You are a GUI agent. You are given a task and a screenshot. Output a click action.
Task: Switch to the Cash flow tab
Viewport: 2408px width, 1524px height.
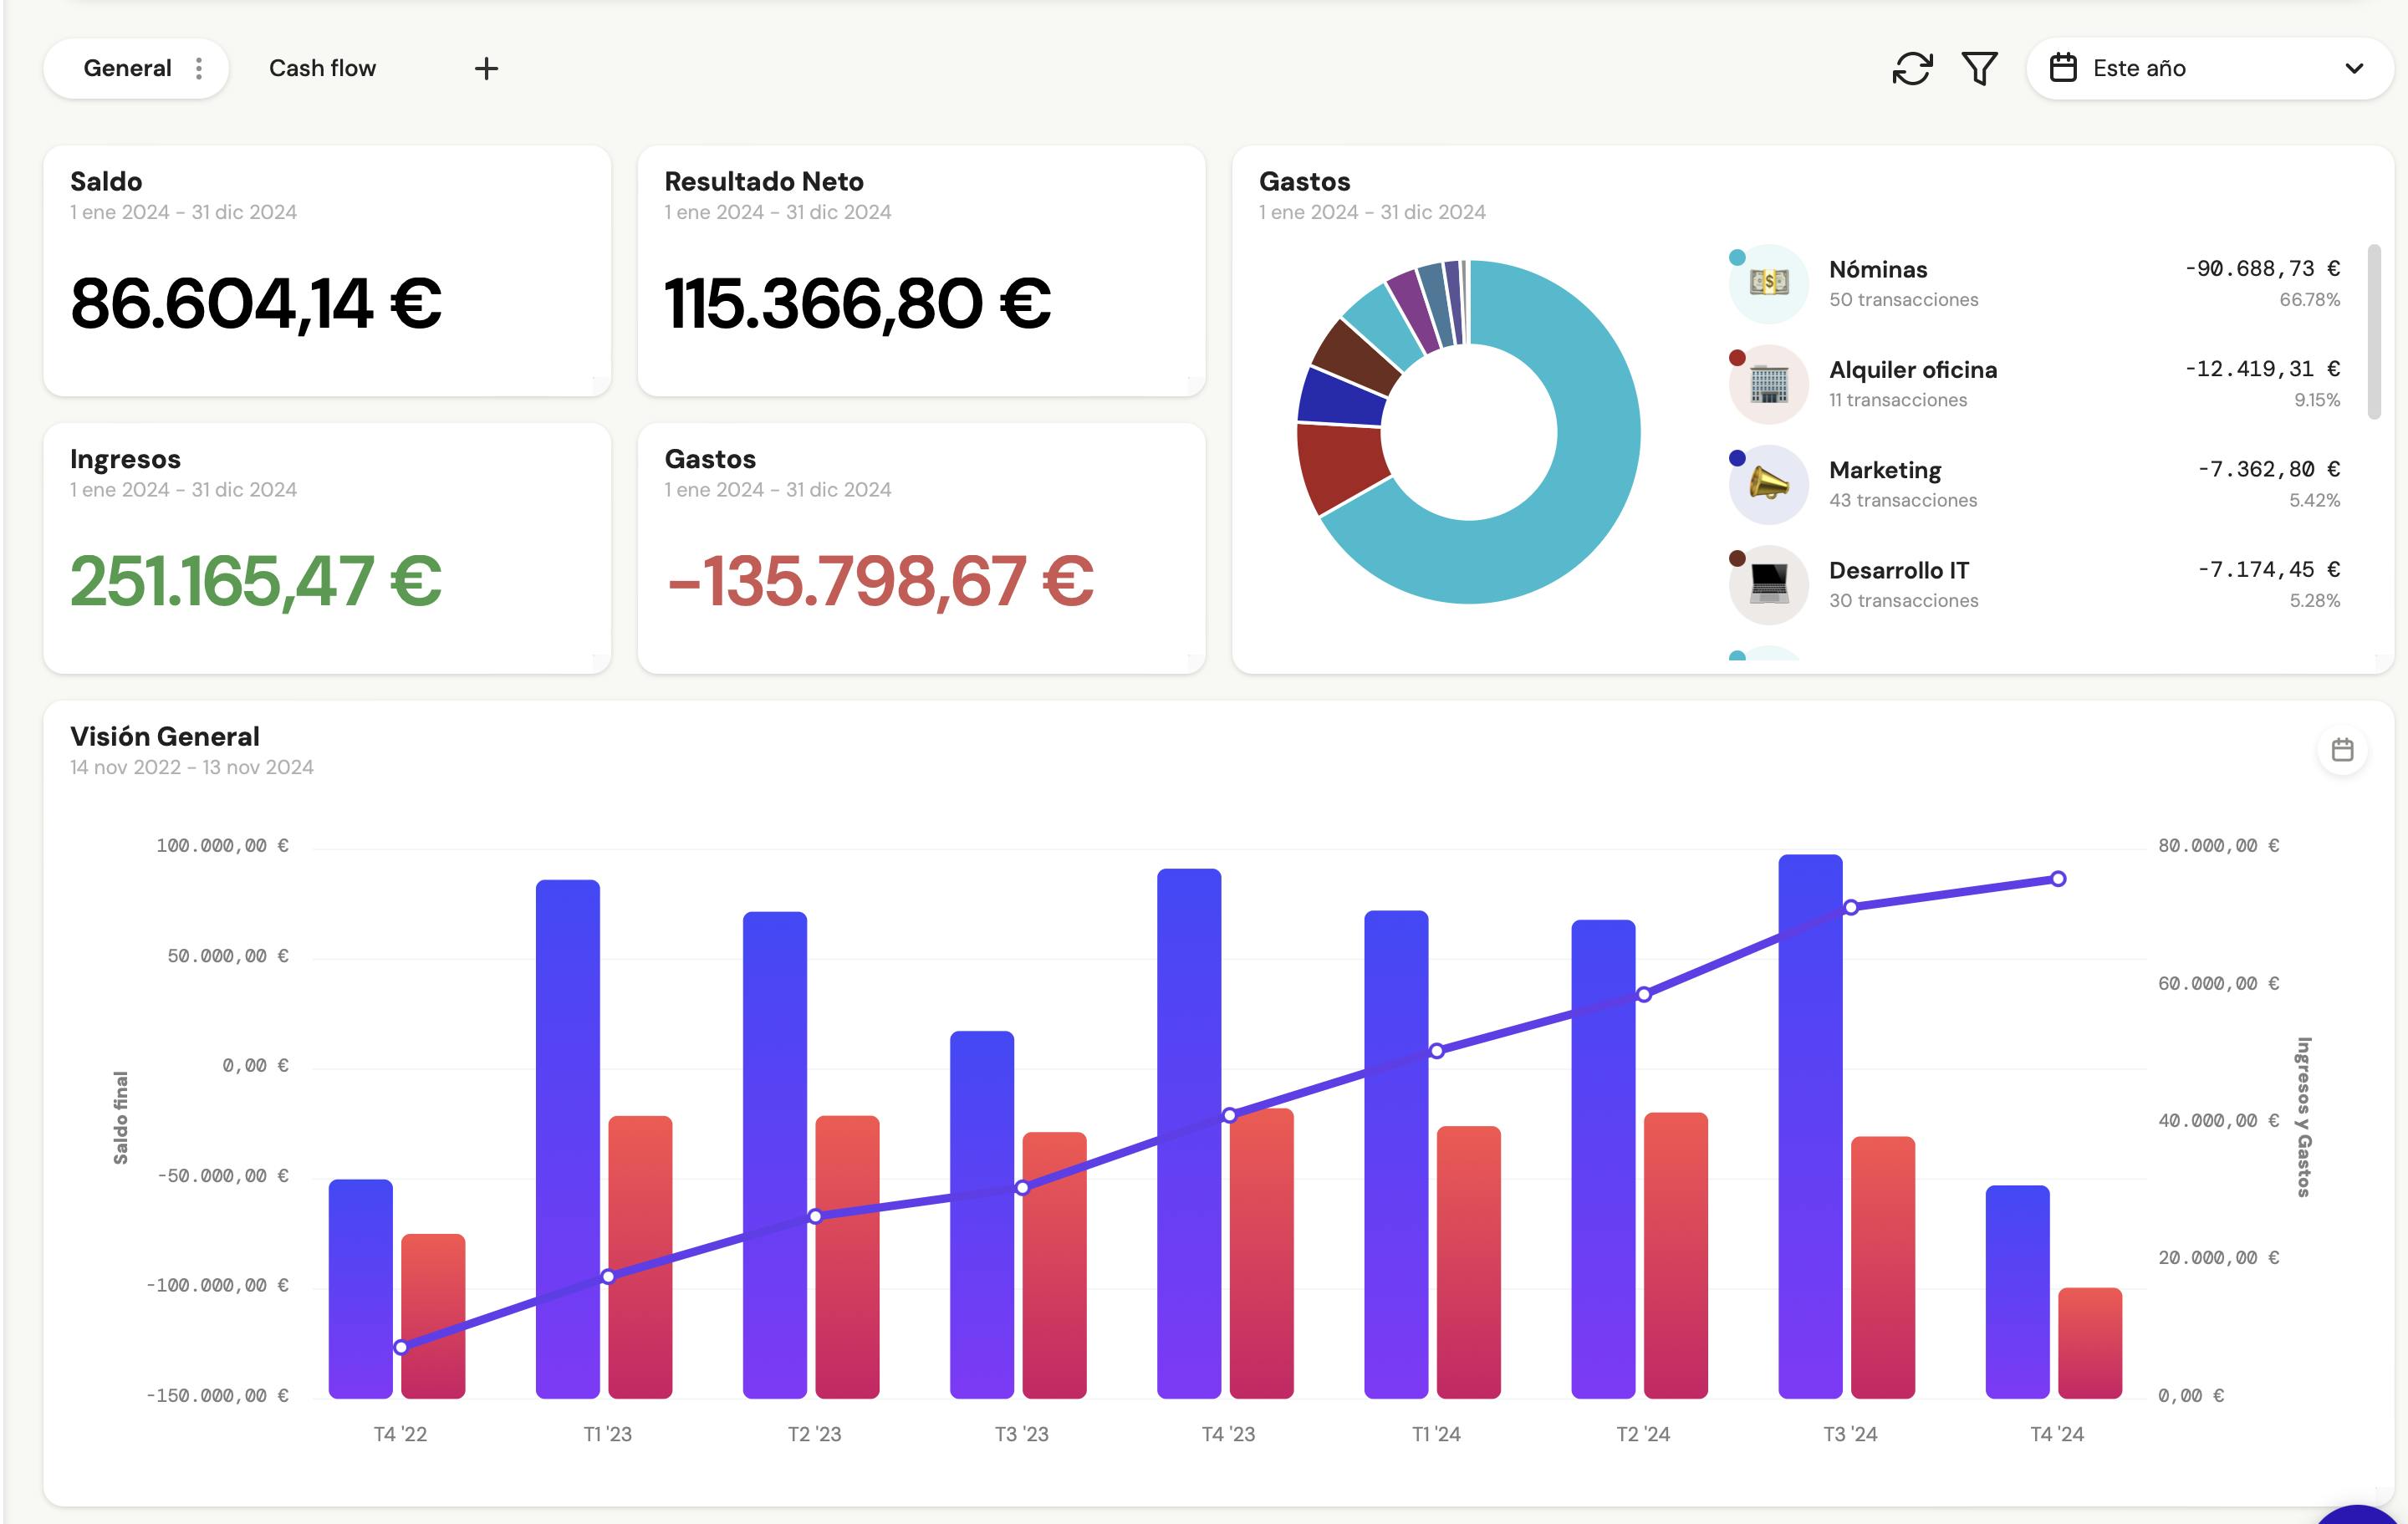tap(322, 68)
